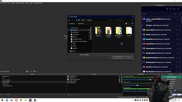
Task: Hide the animaze virtual camera source
Action: coord(119,79)
